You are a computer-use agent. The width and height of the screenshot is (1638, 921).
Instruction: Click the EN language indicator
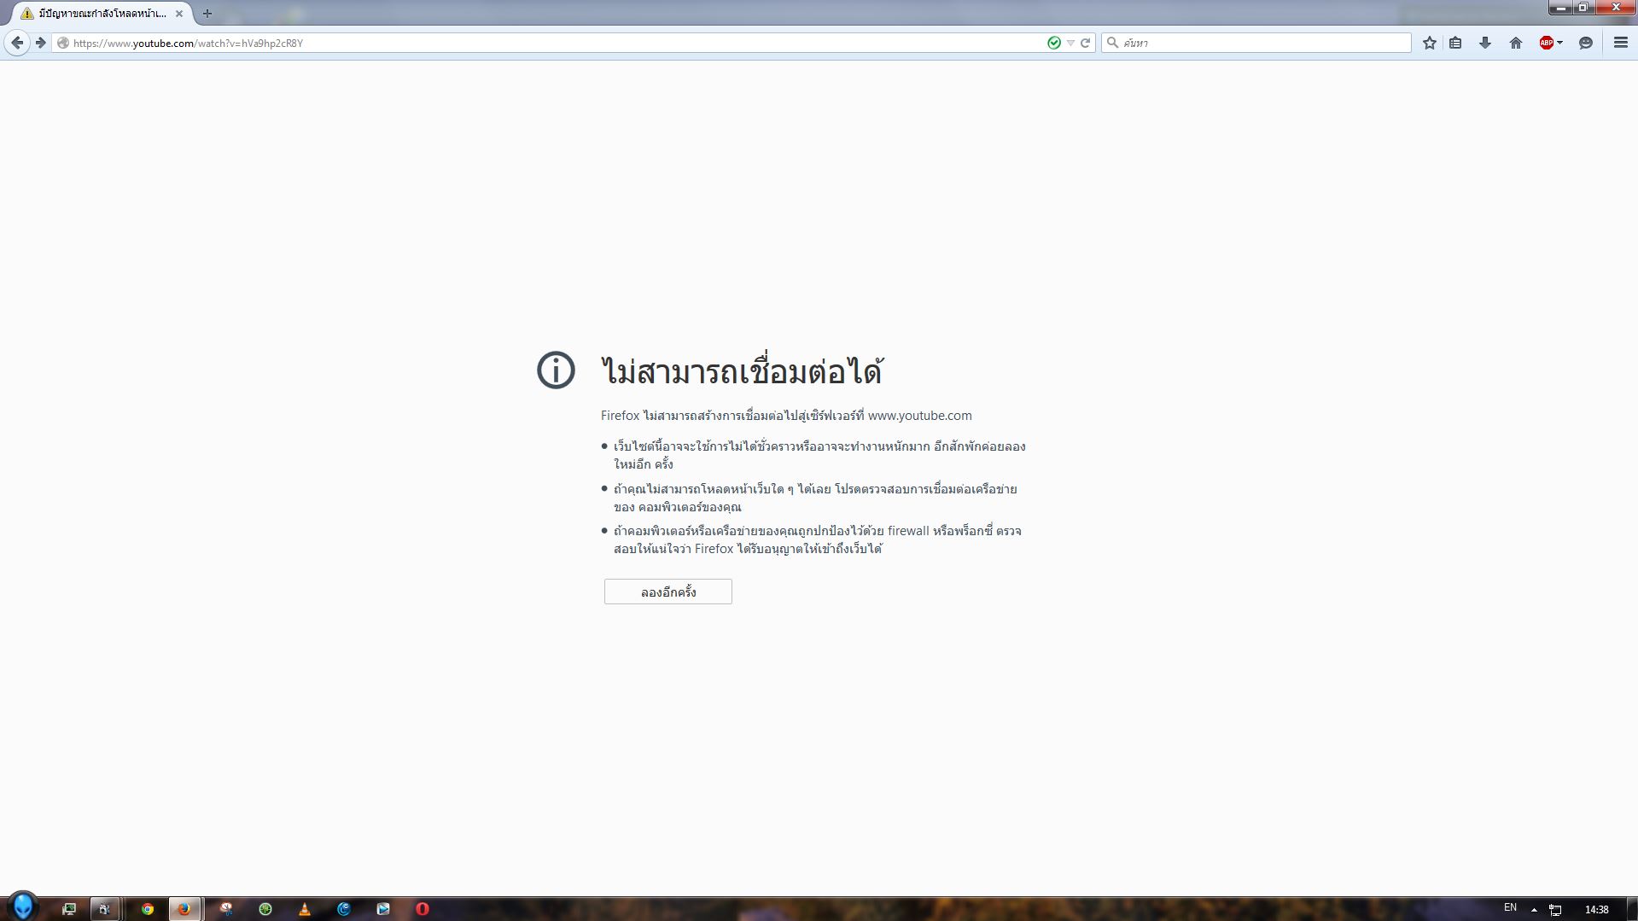(1510, 907)
